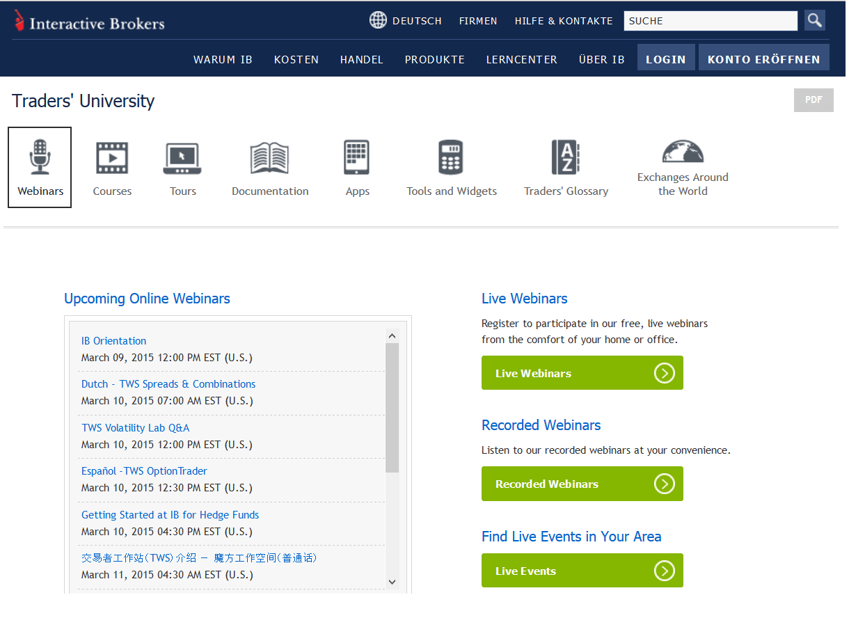Screen dimensions: 849x618
Task: Click the webinar list scroll up arrow
Action: 392,335
